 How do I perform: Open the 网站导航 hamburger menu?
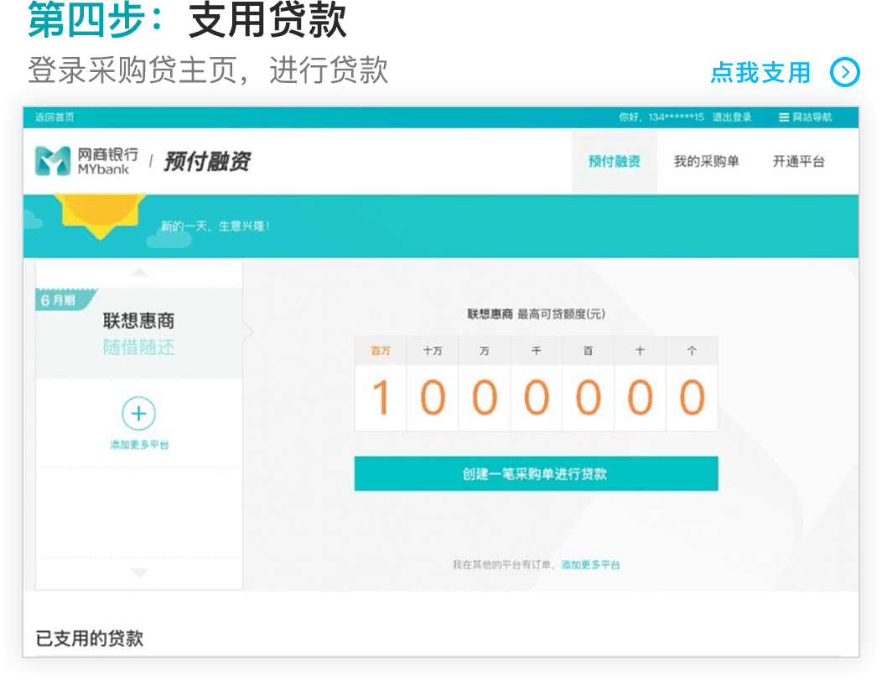click(805, 117)
